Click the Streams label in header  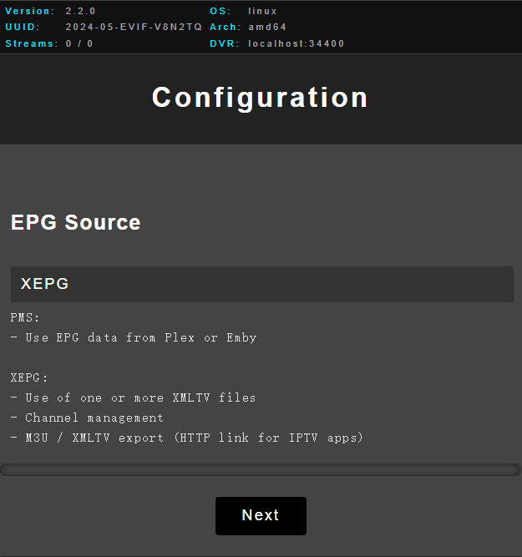point(32,43)
